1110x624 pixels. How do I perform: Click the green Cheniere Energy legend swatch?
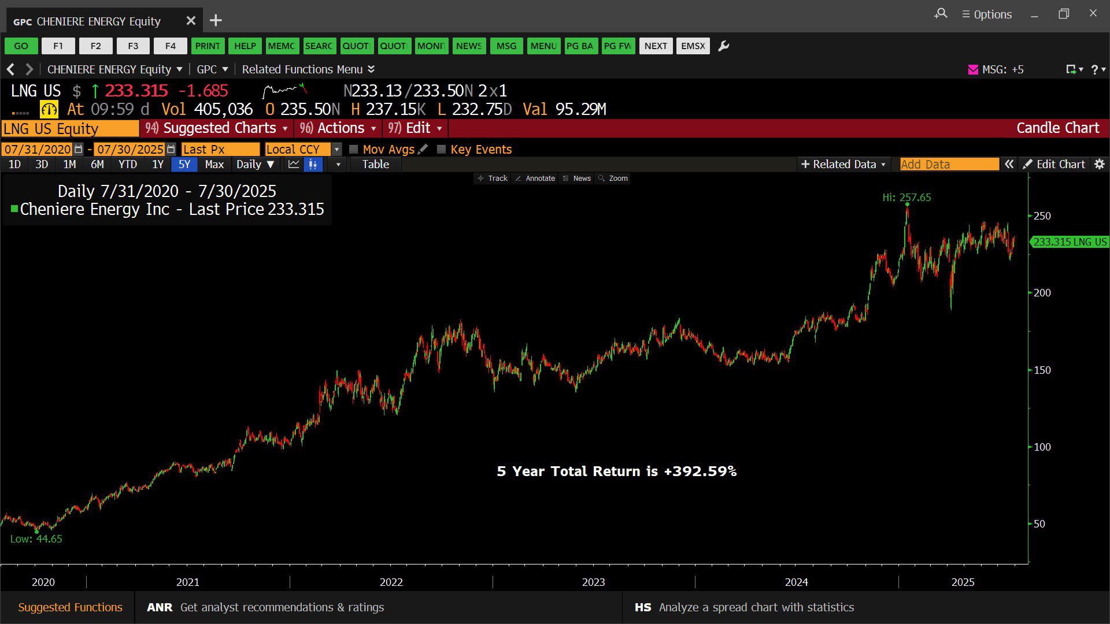click(x=14, y=209)
